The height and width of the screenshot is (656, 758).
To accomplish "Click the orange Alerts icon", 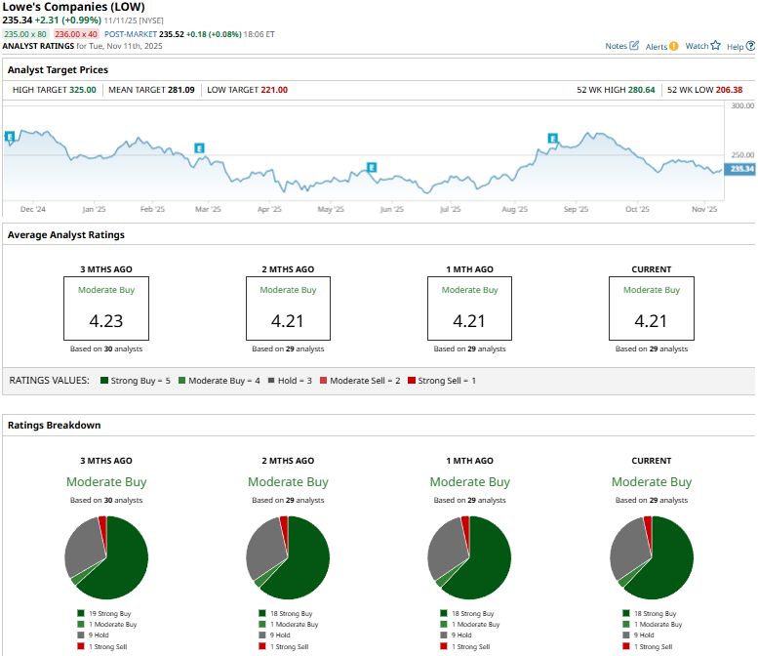I will coord(674,46).
